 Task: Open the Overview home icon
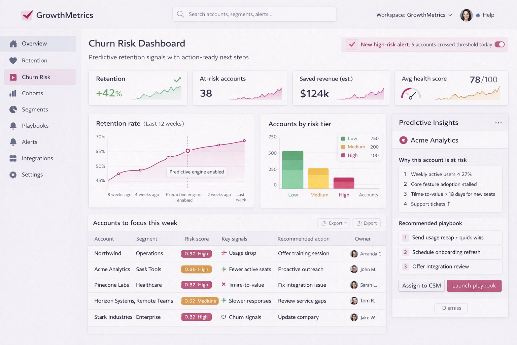pyautogui.click(x=13, y=43)
